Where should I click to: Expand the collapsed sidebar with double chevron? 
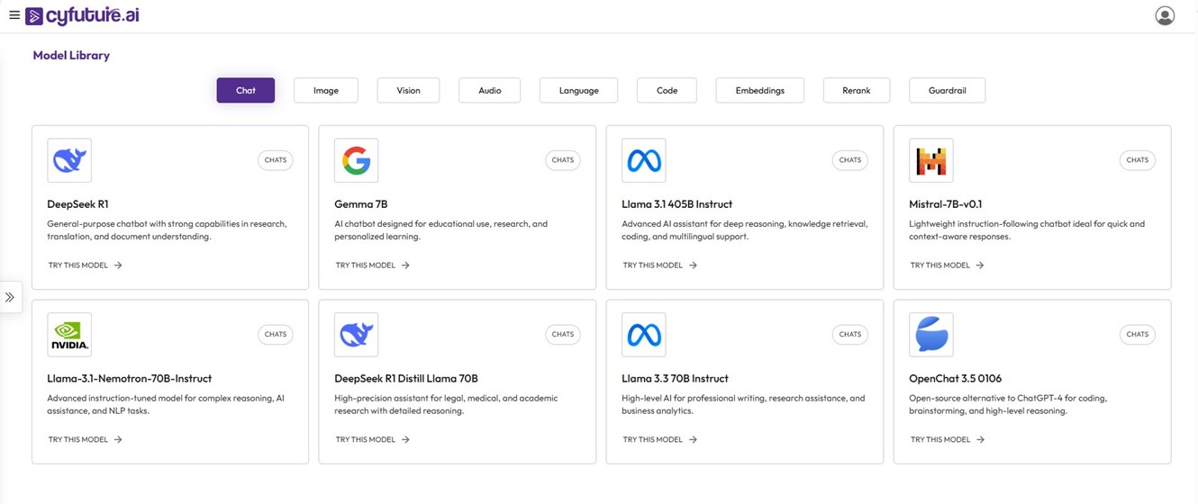[10, 297]
